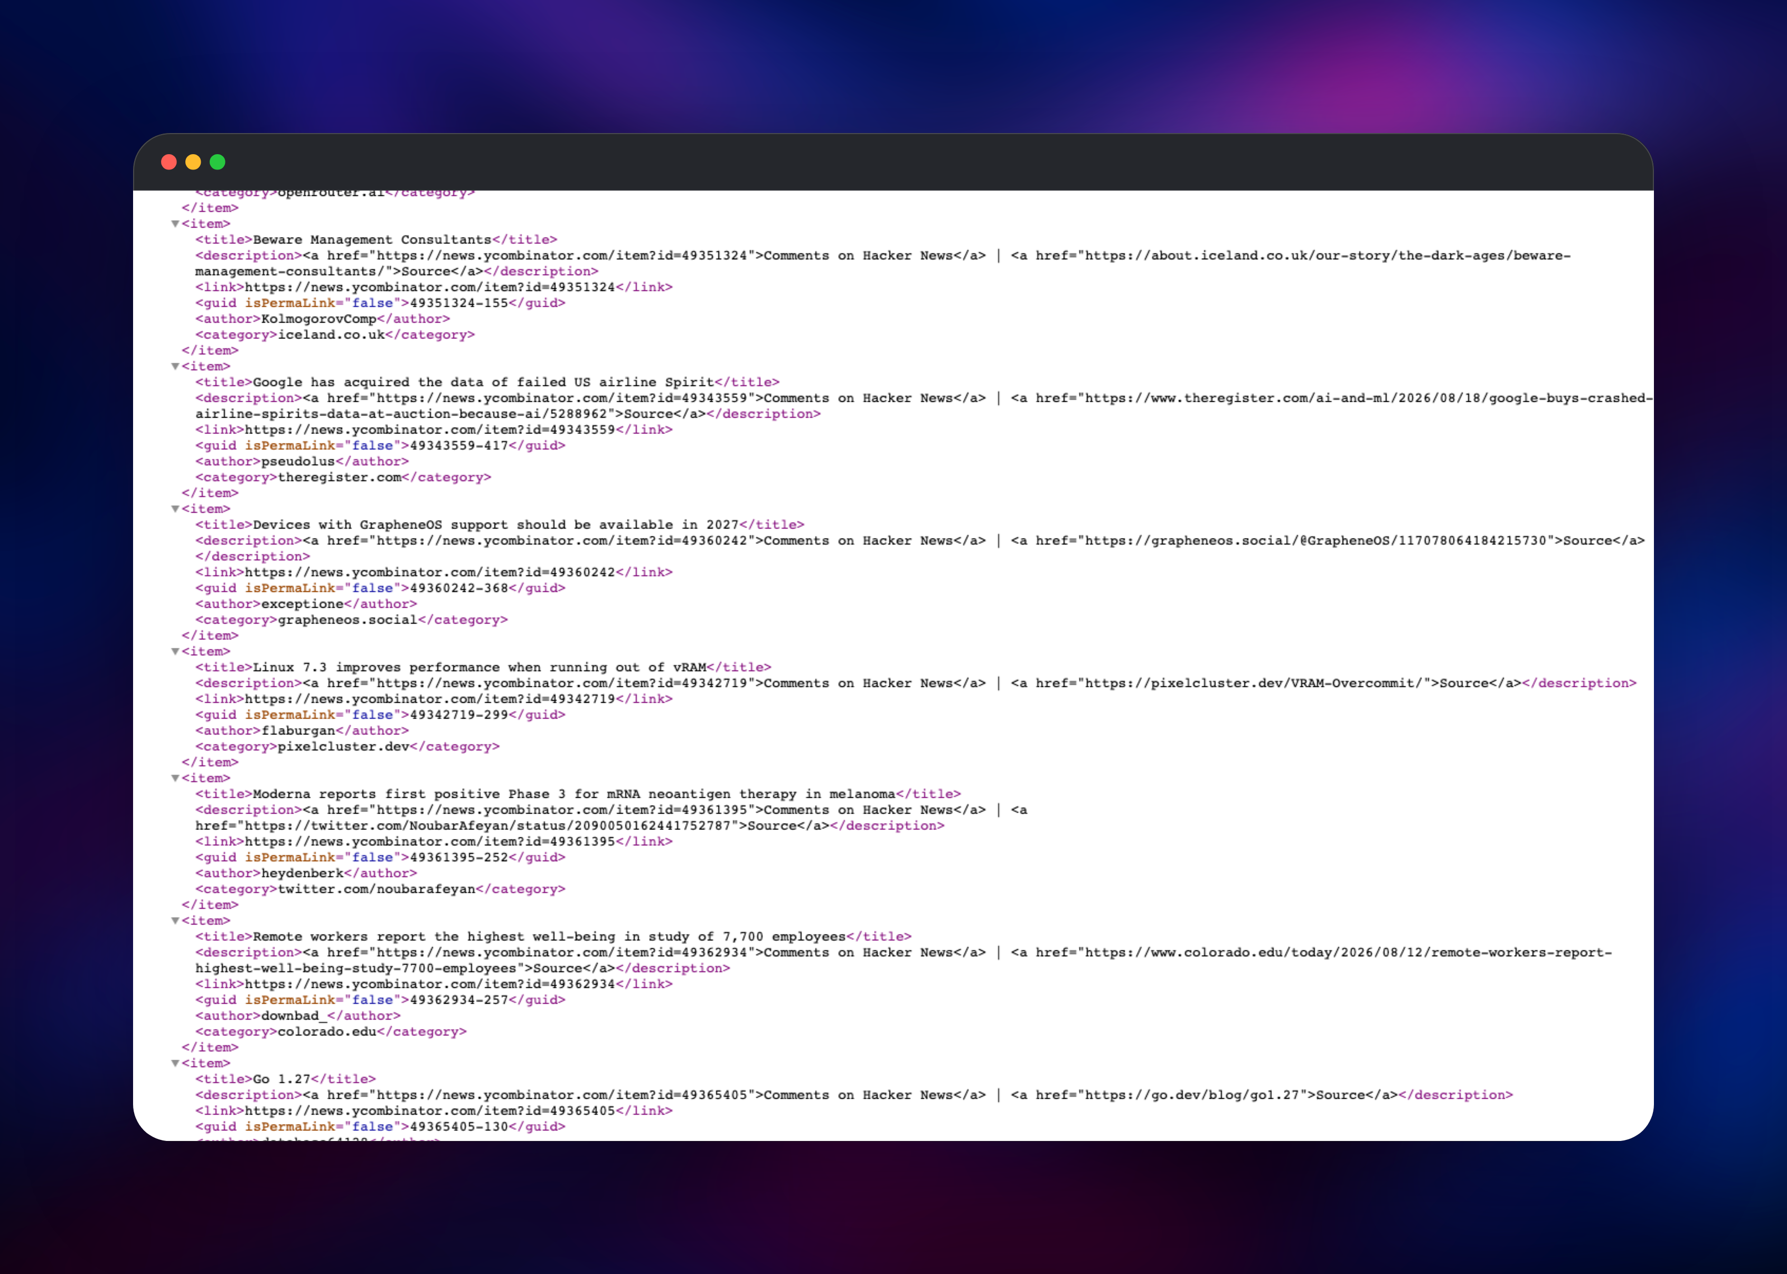Click closing item tag after colorado.edu category
The height and width of the screenshot is (1274, 1787).
coord(210,1047)
